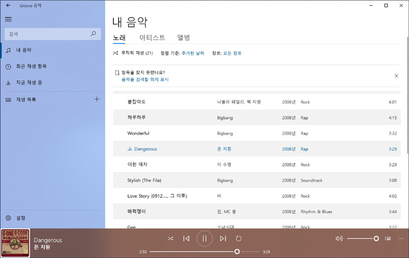The image size is (409, 258).
Task: Click link 음악을 검색할 위치 표시
Action: 145,80
